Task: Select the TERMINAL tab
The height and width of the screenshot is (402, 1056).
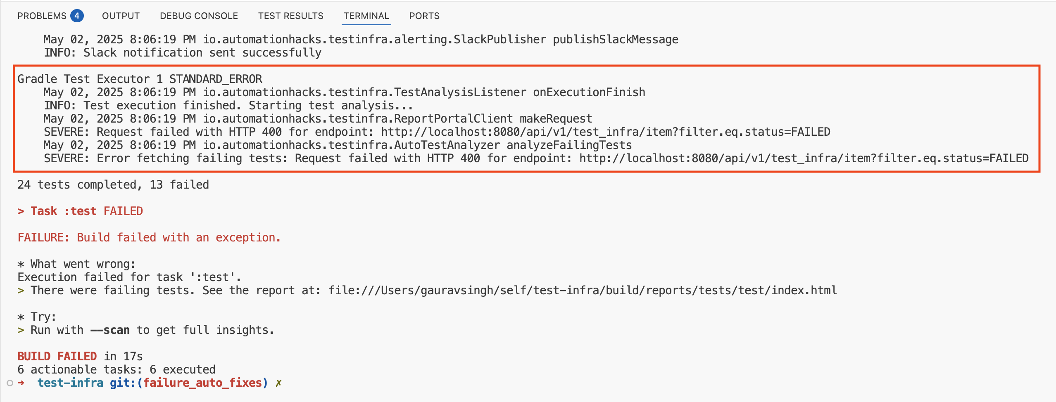Action: tap(366, 16)
